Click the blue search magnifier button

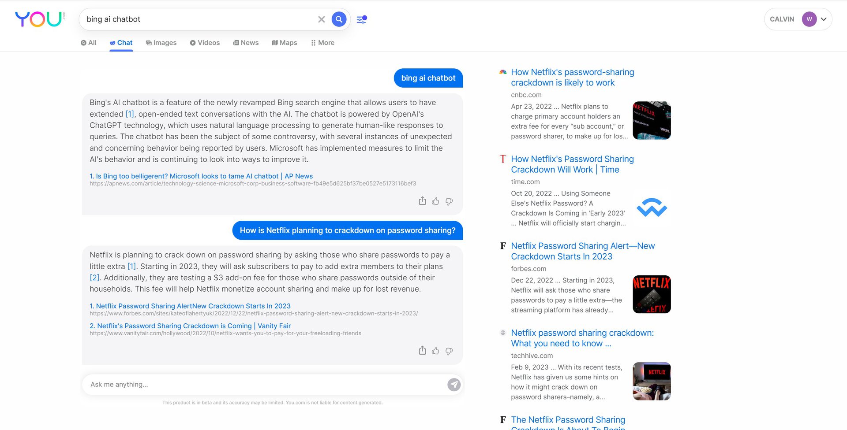(x=339, y=19)
